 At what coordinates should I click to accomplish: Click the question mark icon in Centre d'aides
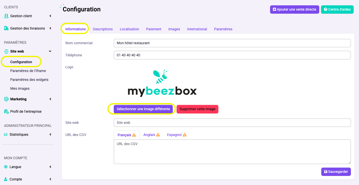point(326,9)
